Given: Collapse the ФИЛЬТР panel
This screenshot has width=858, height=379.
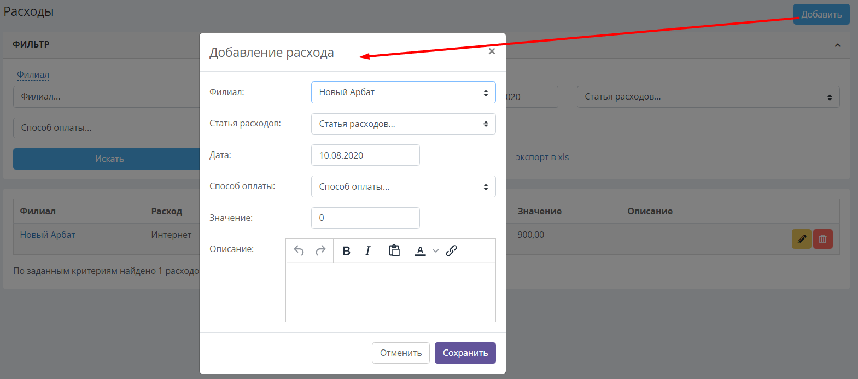Looking at the screenshot, I should coord(837,45).
